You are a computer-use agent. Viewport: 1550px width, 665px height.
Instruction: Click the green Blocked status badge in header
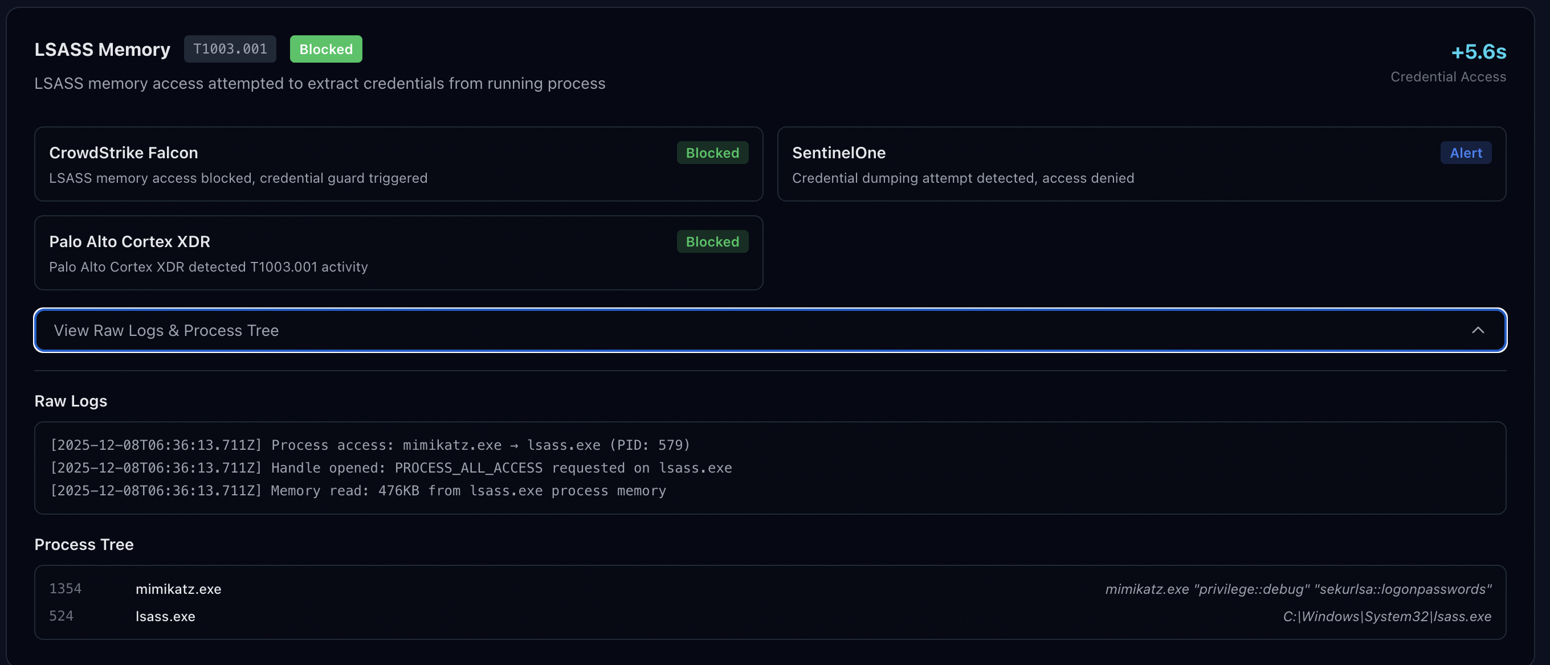pos(325,49)
